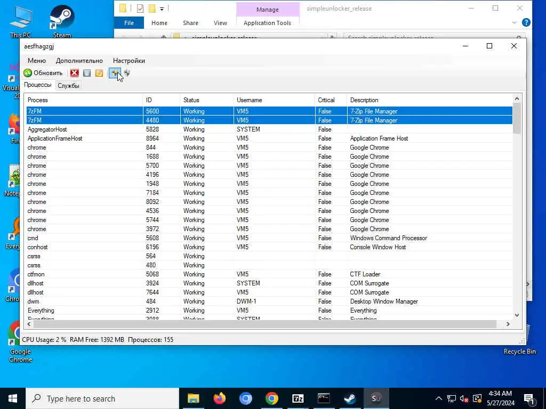Sort by the Status column header
This screenshot has height=409, width=546.
207,100
